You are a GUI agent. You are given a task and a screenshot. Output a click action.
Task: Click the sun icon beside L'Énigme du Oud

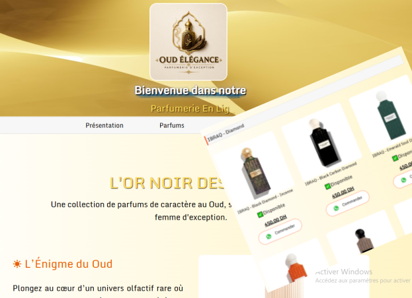tap(17, 264)
